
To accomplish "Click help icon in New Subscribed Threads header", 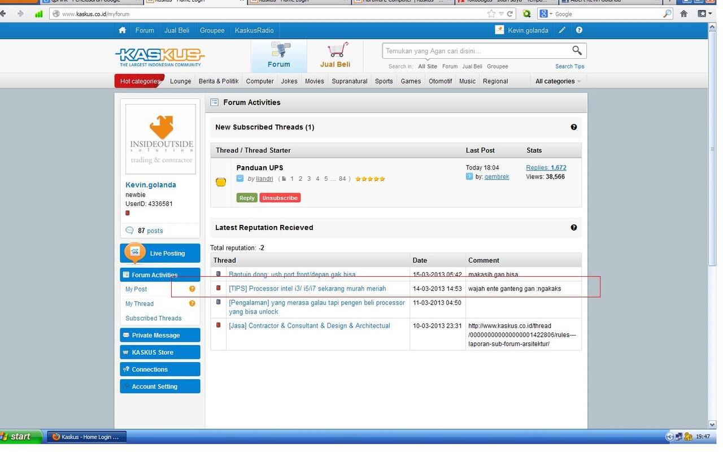I will coord(574,127).
